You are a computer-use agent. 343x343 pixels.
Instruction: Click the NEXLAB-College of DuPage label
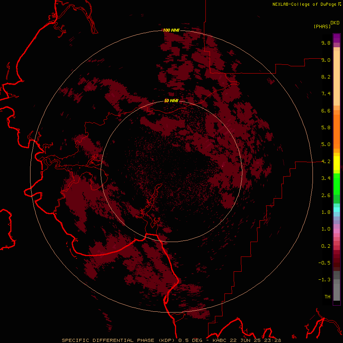(x=304, y=4)
